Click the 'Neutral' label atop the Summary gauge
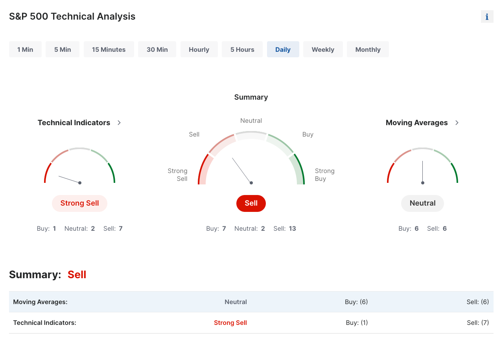 click(251, 121)
